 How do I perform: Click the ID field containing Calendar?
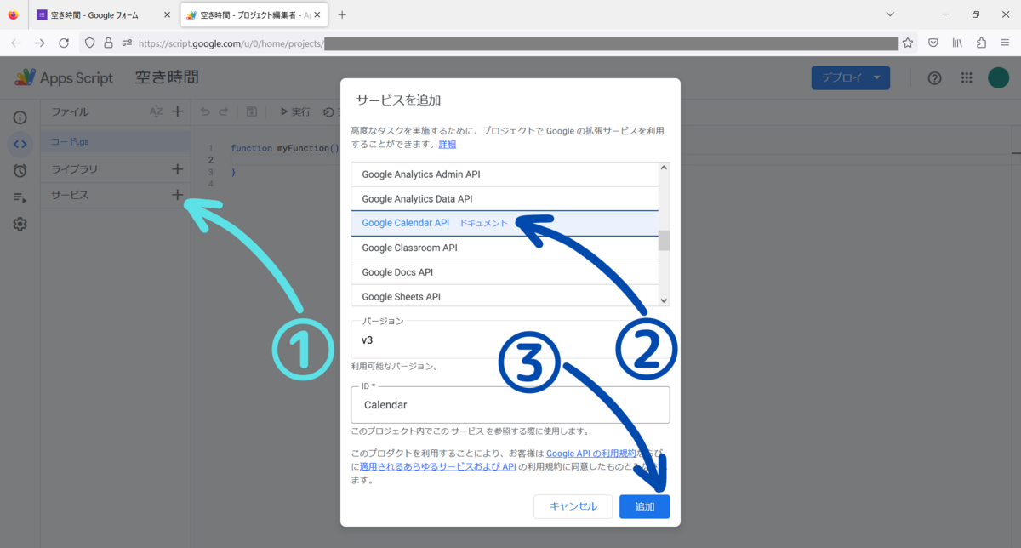pos(510,405)
